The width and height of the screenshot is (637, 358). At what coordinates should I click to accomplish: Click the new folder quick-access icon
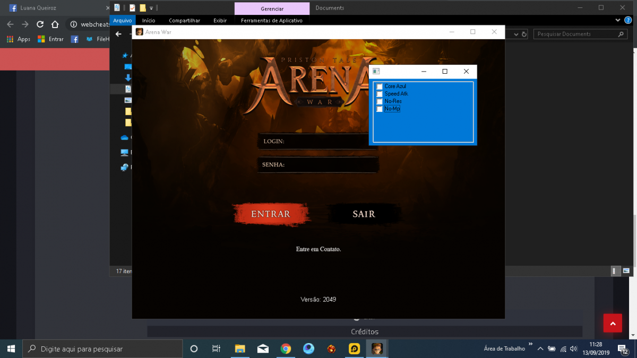143,8
